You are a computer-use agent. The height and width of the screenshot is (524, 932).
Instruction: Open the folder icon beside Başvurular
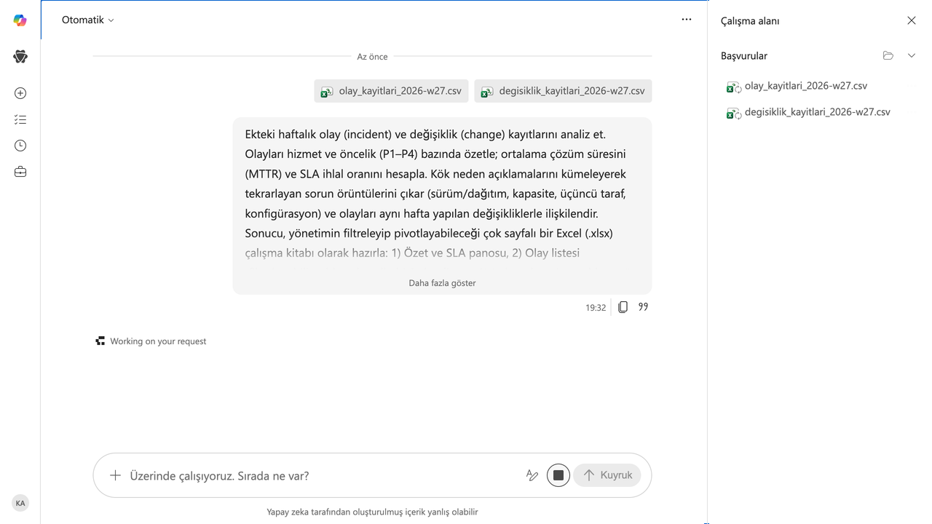[x=888, y=55]
